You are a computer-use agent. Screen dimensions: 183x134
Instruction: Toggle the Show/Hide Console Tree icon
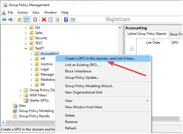tap(26, 20)
